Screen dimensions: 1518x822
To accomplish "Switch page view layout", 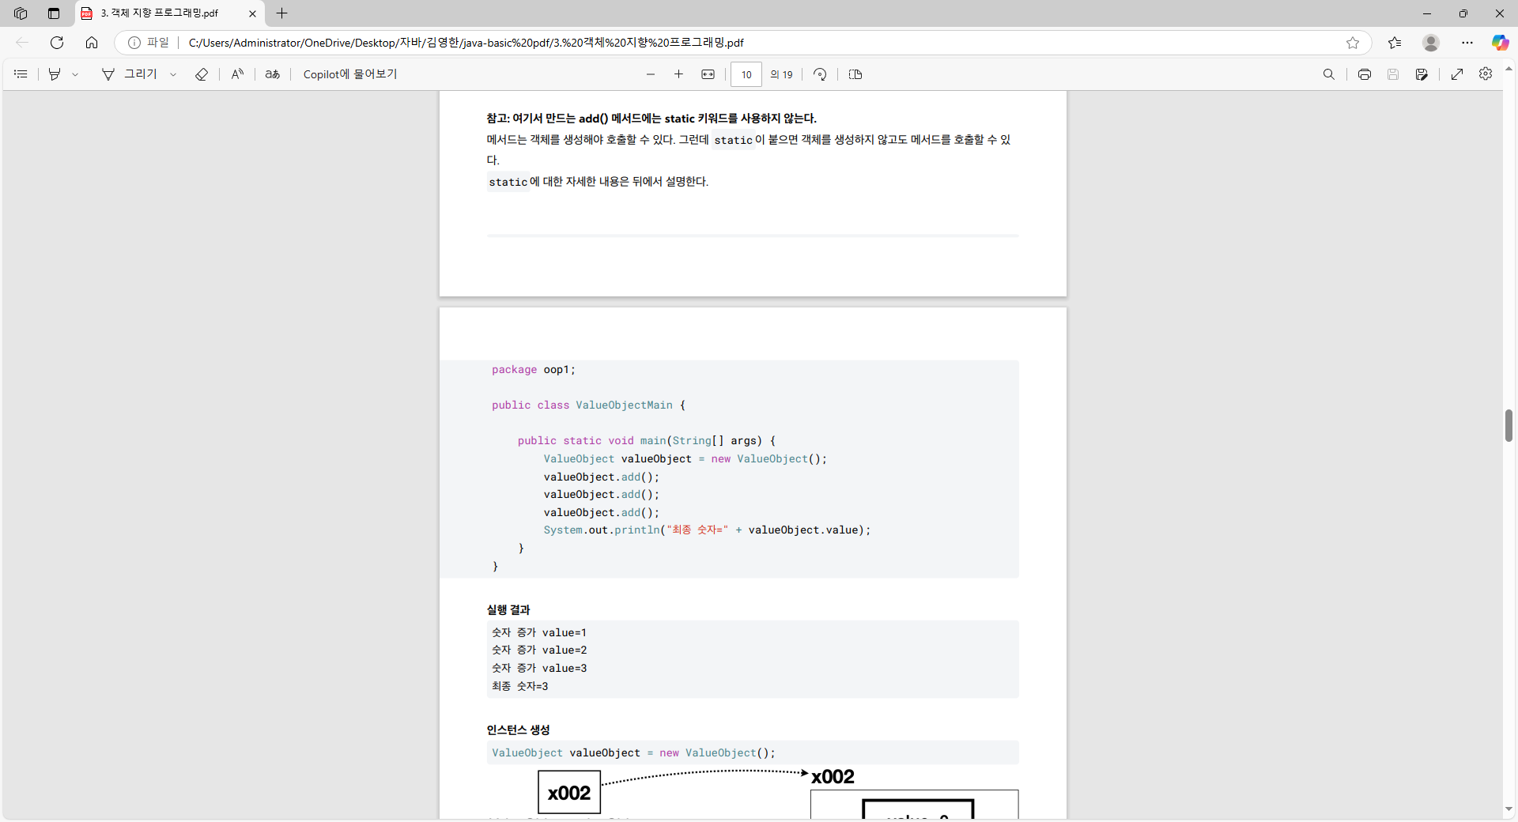I will coord(855,74).
